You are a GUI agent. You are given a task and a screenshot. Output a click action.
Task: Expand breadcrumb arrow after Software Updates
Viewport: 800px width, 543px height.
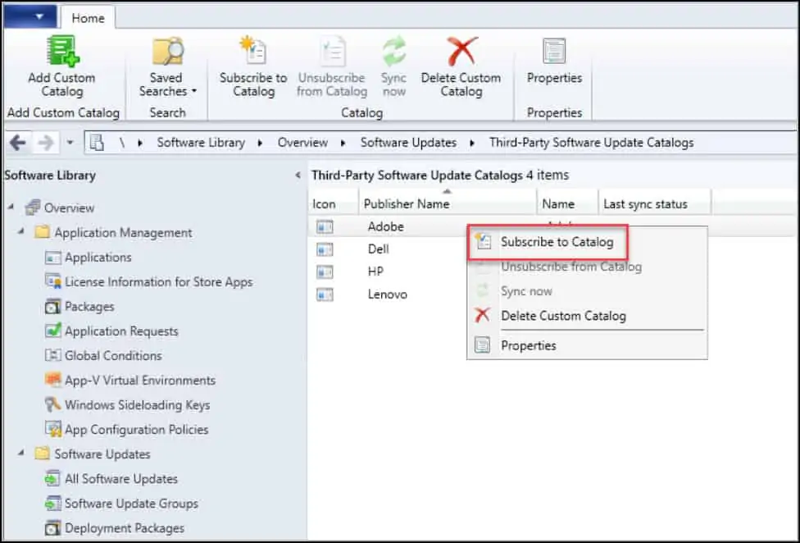coord(472,143)
